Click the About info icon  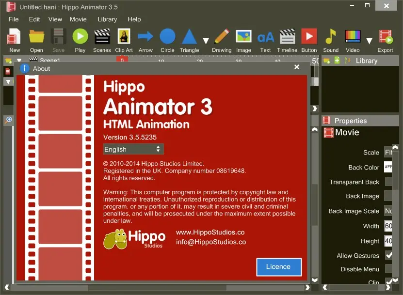click(x=25, y=69)
